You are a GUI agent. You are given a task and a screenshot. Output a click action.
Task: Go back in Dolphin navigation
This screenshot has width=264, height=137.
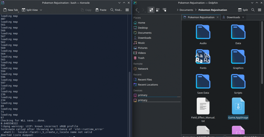click(x=136, y=10)
